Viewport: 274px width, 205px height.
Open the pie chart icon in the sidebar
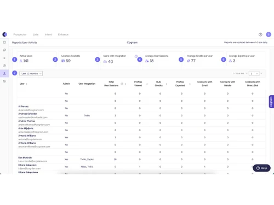4,66
